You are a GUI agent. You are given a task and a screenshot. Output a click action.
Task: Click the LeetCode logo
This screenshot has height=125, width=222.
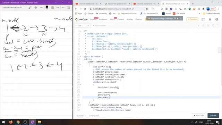point(82,19)
